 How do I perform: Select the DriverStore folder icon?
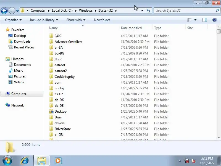click(51, 129)
